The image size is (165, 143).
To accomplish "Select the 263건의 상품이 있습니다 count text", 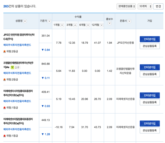I will 20,6.
